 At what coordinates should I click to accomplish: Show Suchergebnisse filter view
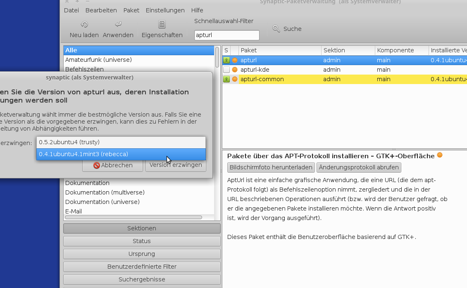142,279
